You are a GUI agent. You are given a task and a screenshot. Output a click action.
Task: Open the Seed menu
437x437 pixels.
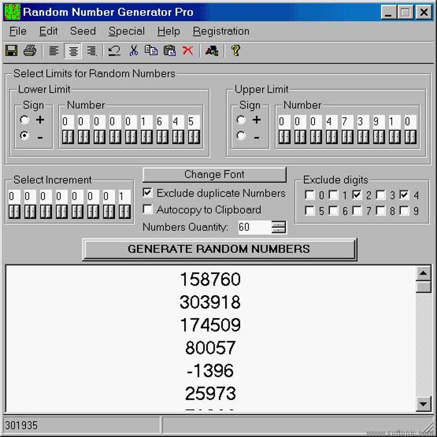tap(83, 31)
